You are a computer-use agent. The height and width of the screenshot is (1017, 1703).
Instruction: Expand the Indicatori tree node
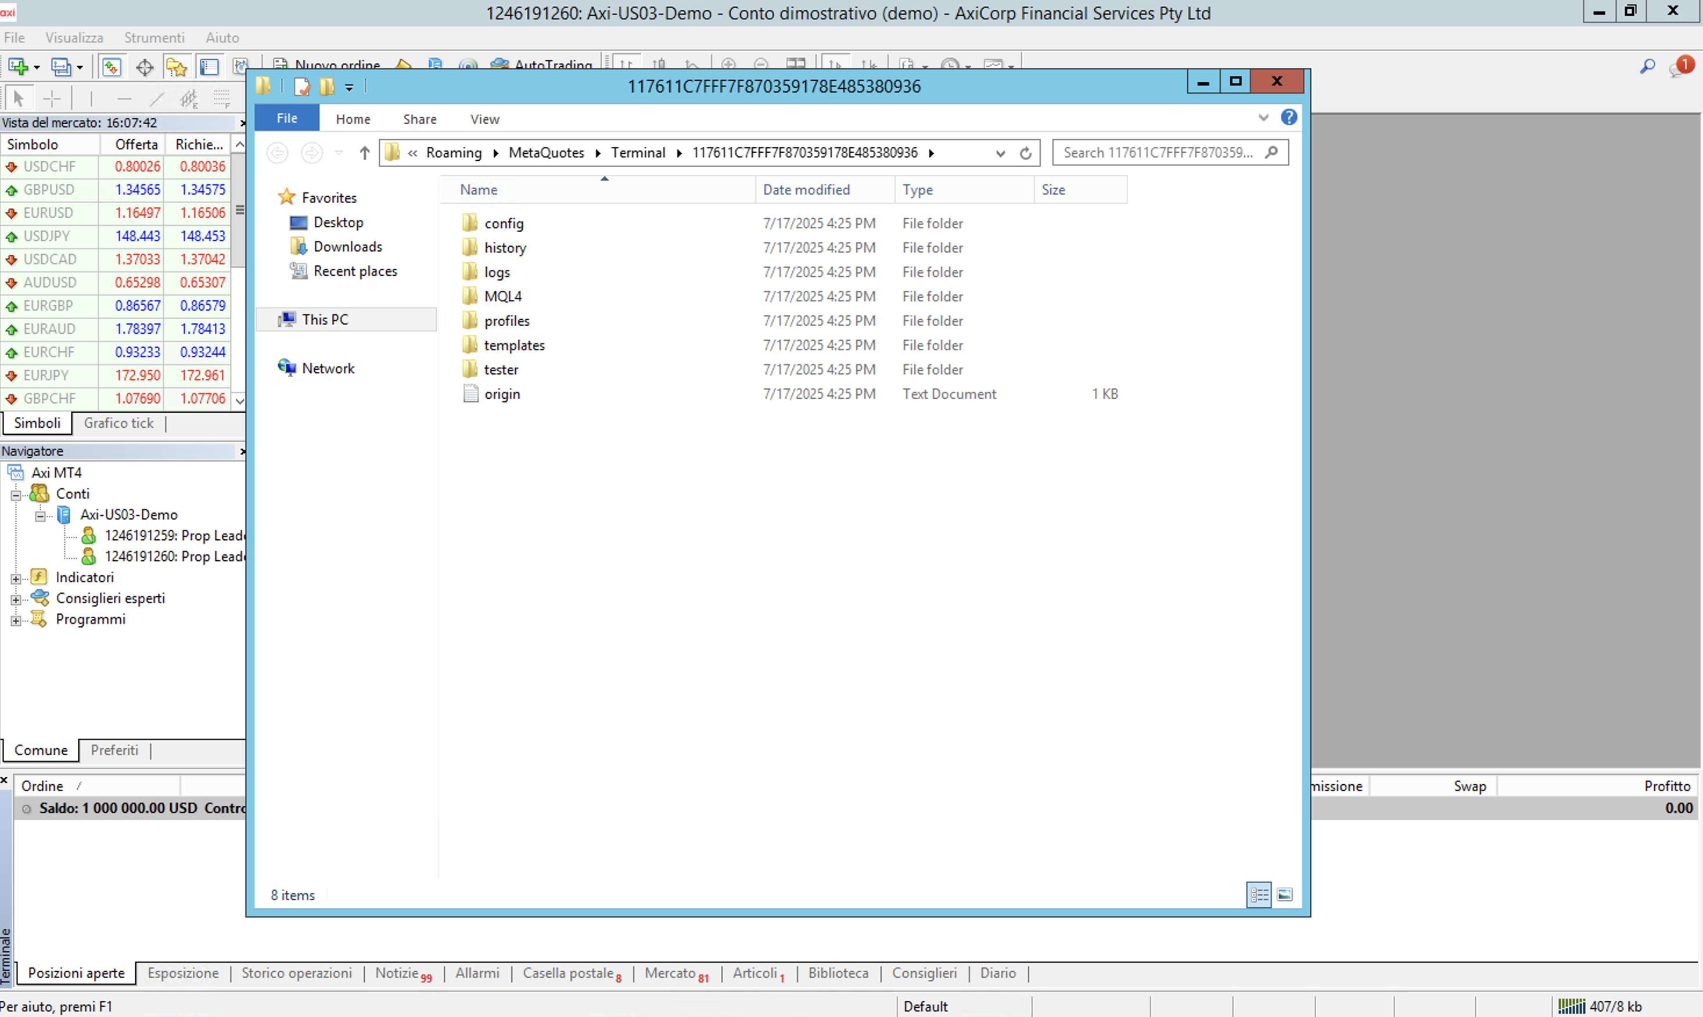[15, 578]
